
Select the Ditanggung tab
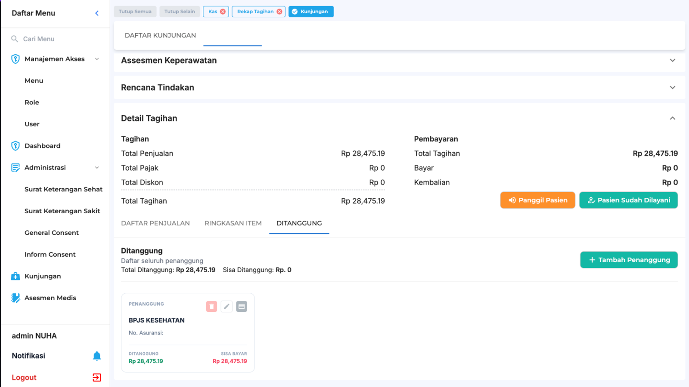click(x=299, y=223)
